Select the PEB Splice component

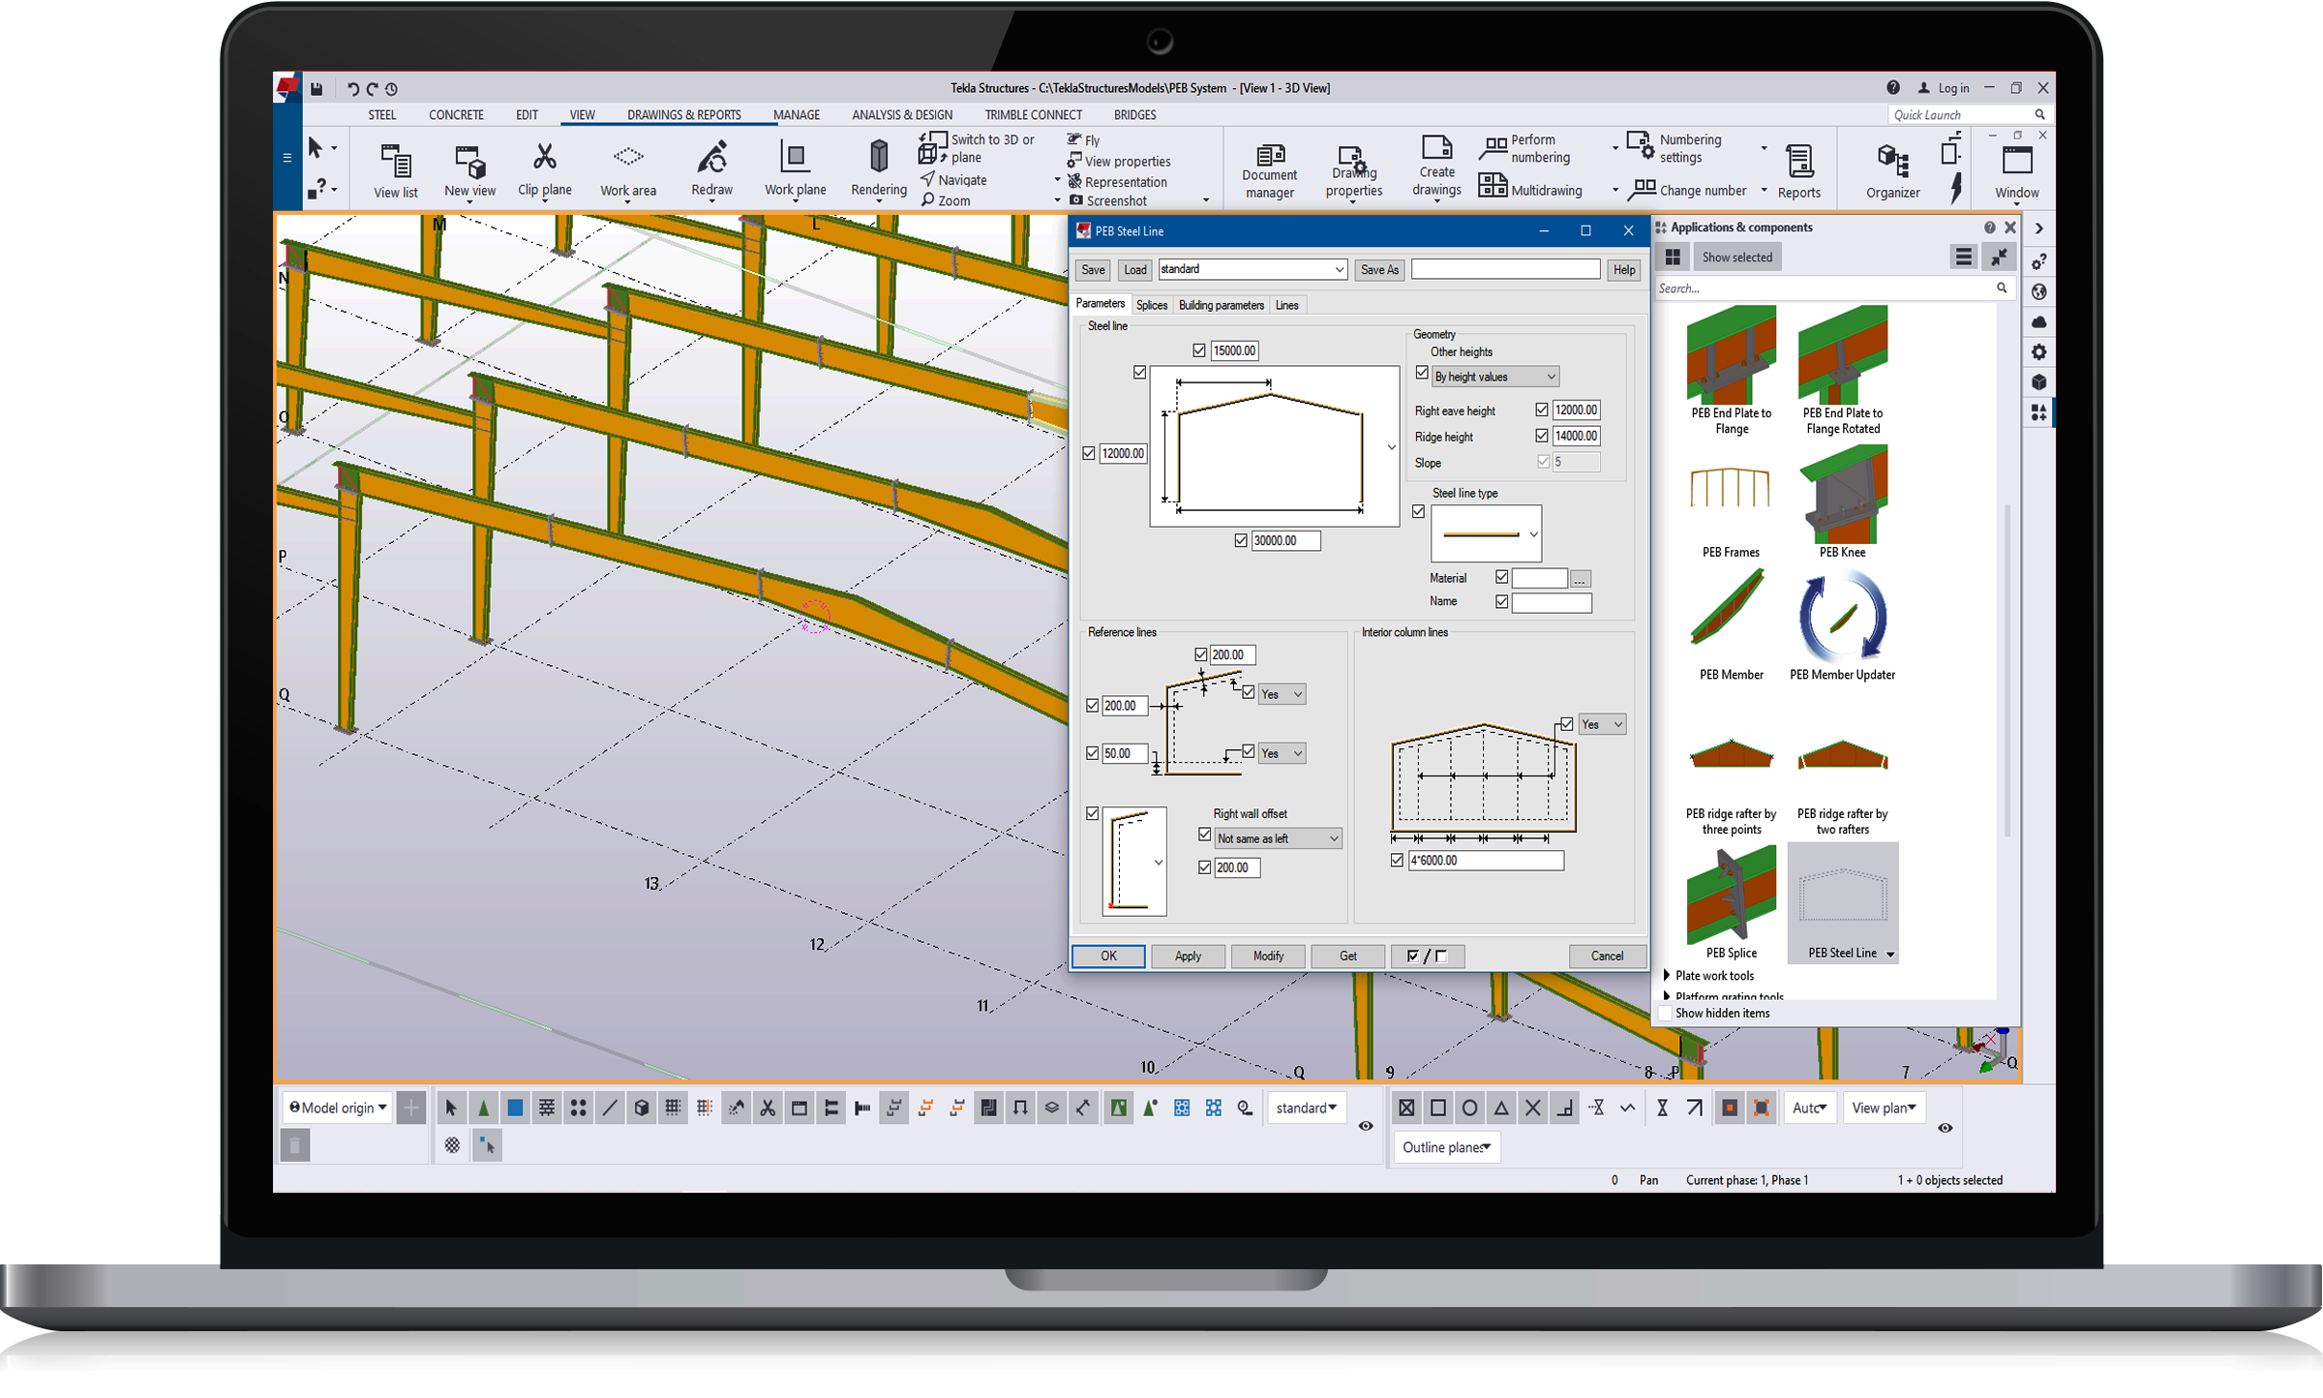point(1731,903)
